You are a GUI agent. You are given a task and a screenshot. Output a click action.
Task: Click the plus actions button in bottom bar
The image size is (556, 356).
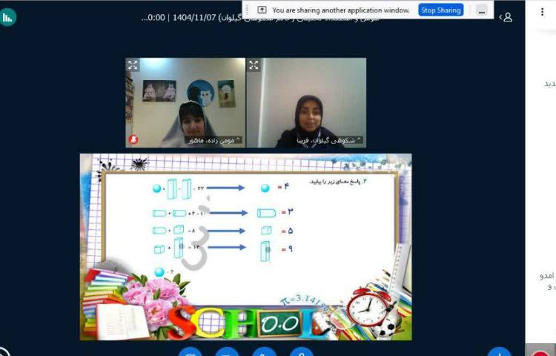click(499, 352)
